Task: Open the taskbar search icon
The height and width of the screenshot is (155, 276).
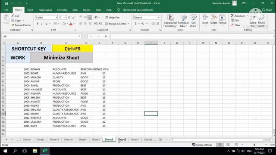Action: tap(15, 151)
